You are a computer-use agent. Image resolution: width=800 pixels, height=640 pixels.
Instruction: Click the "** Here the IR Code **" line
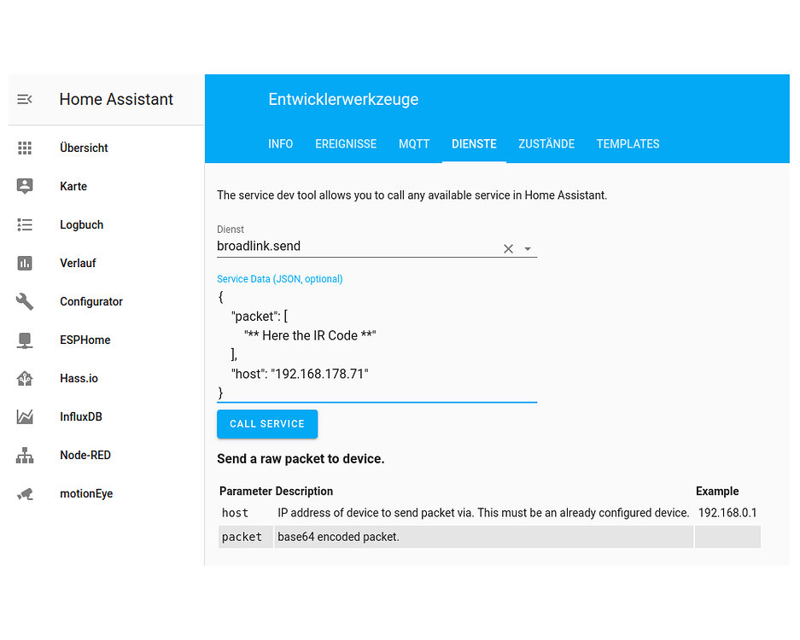coord(310,335)
